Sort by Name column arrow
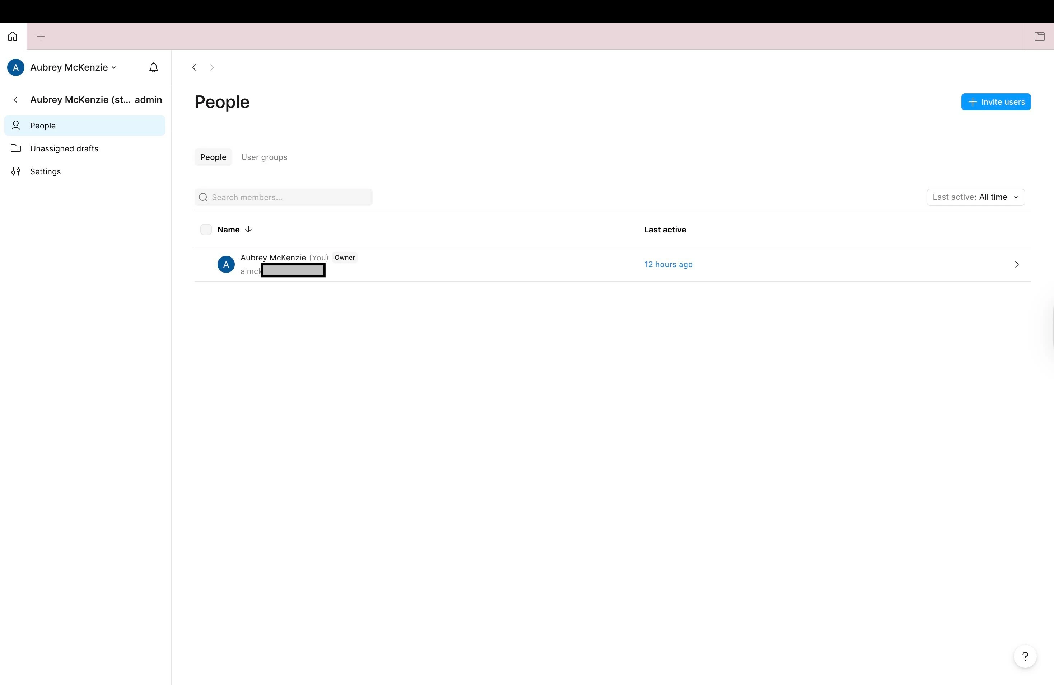 coord(248,230)
